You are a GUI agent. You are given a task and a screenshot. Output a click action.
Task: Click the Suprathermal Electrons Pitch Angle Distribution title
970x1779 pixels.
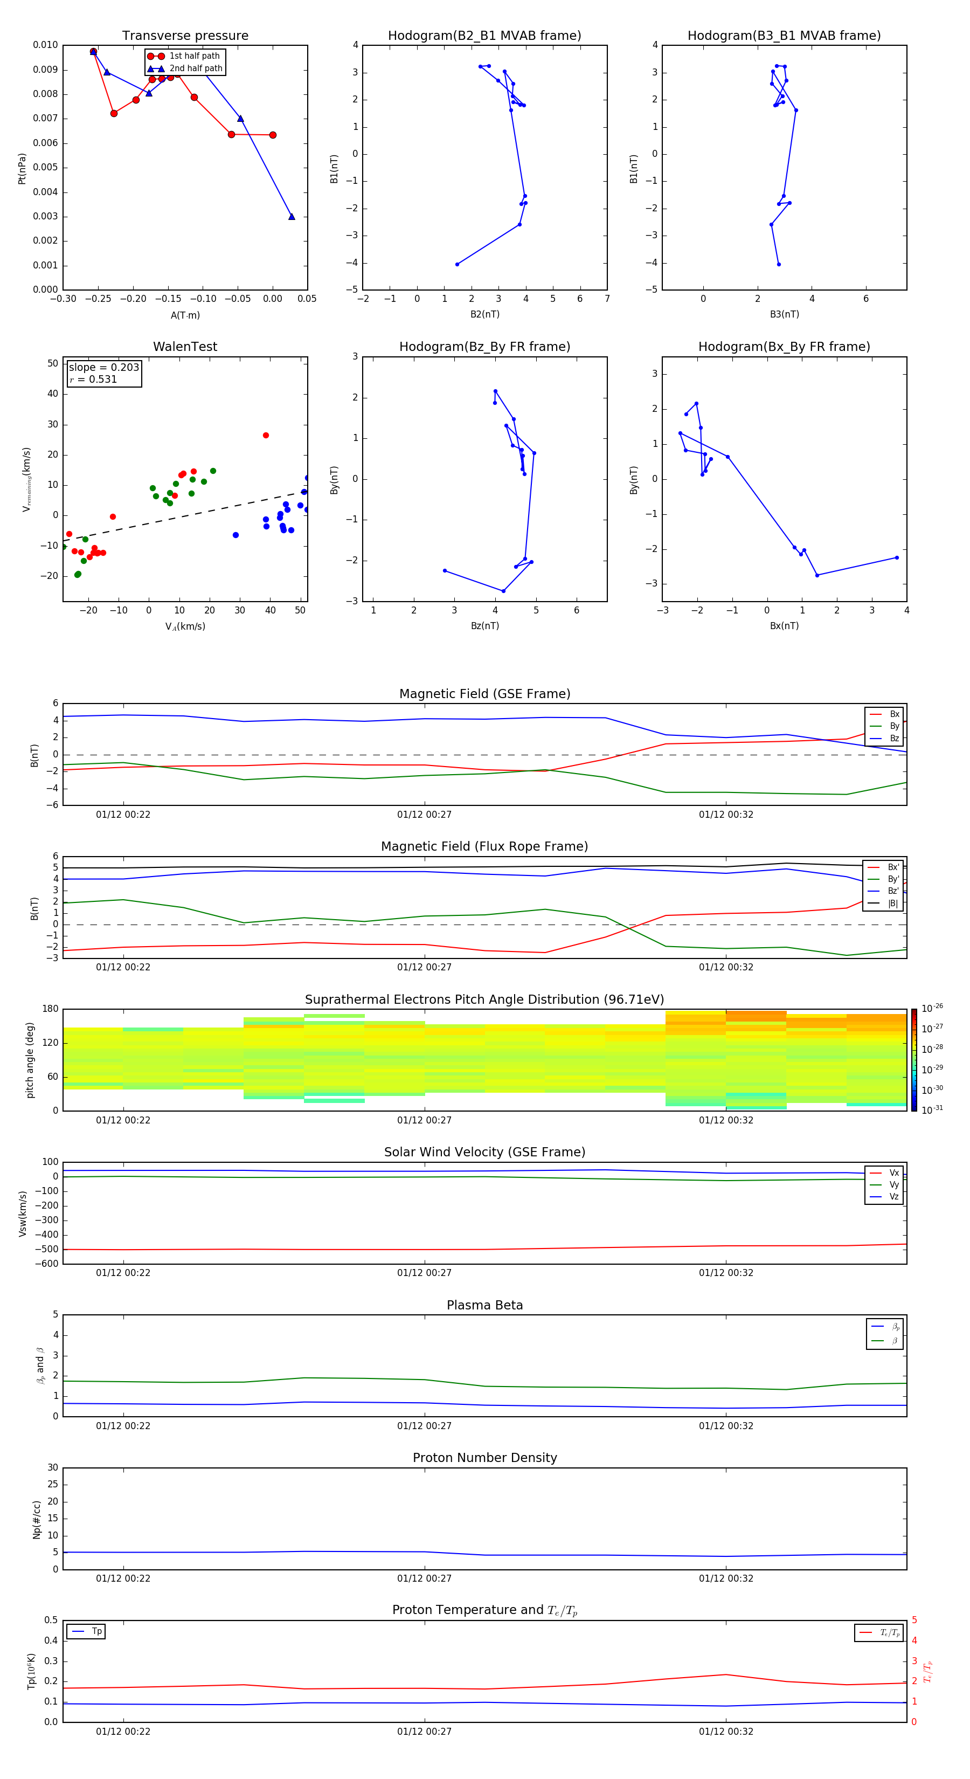[484, 1000]
